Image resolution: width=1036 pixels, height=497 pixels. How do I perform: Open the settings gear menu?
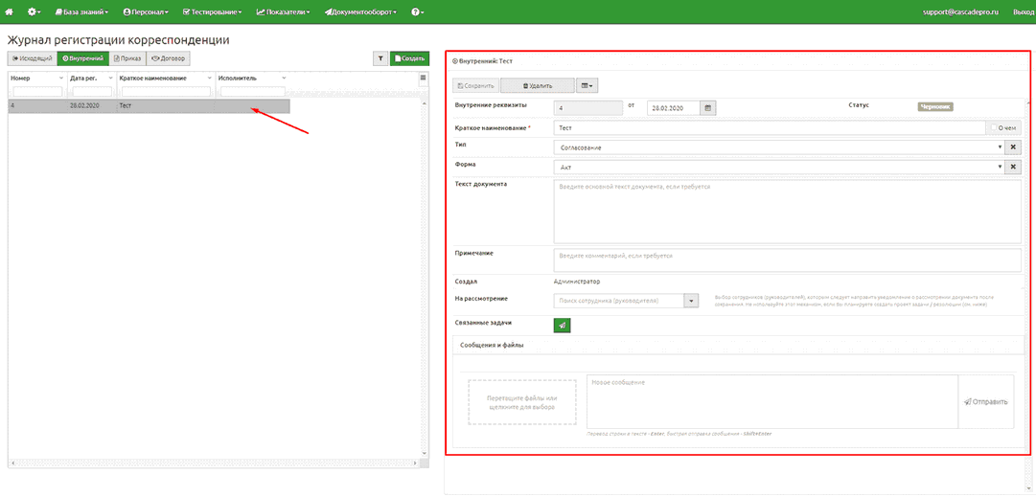pyautogui.click(x=34, y=11)
